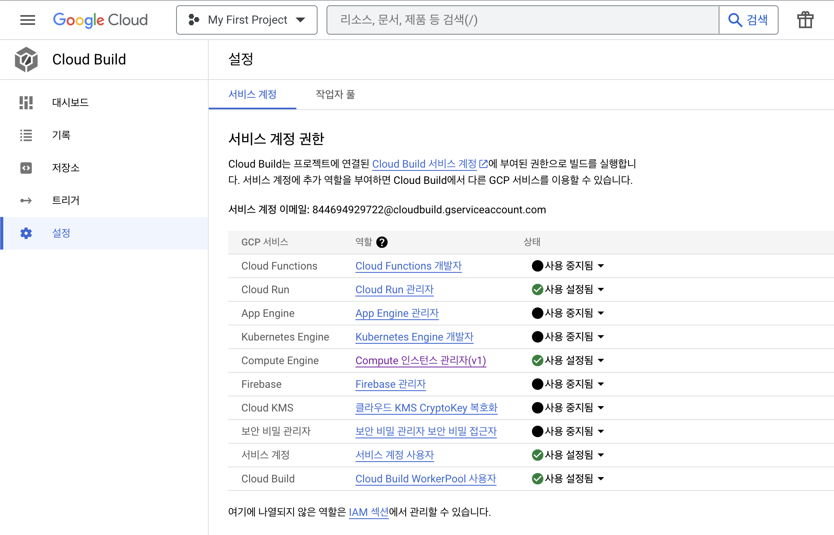Image resolution: width=834 pixels, height=535 pixels.
Task: Change Firebase status via its dropdown
Action: coord(601,384)
